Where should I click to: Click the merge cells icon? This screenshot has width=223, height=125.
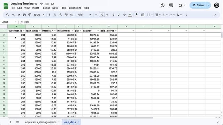click(x=148, y=15)
